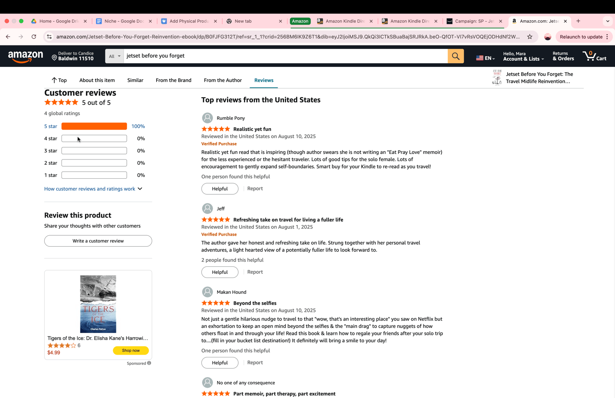The image size is (615, 398).
Task: Open the Tigers of the Ice book thumbnail
Action: [x=98, y=304]
